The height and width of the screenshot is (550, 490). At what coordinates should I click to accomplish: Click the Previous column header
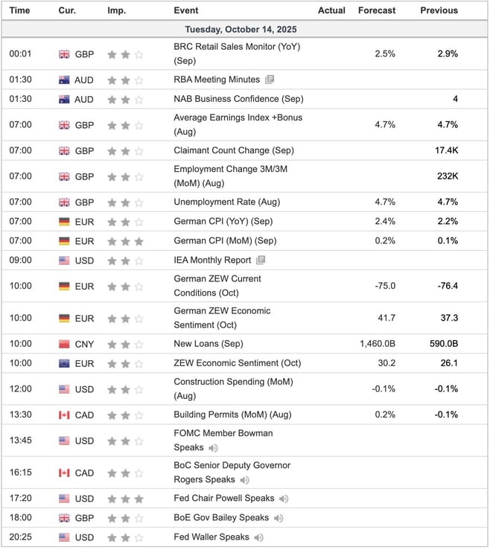click(439, 10)
